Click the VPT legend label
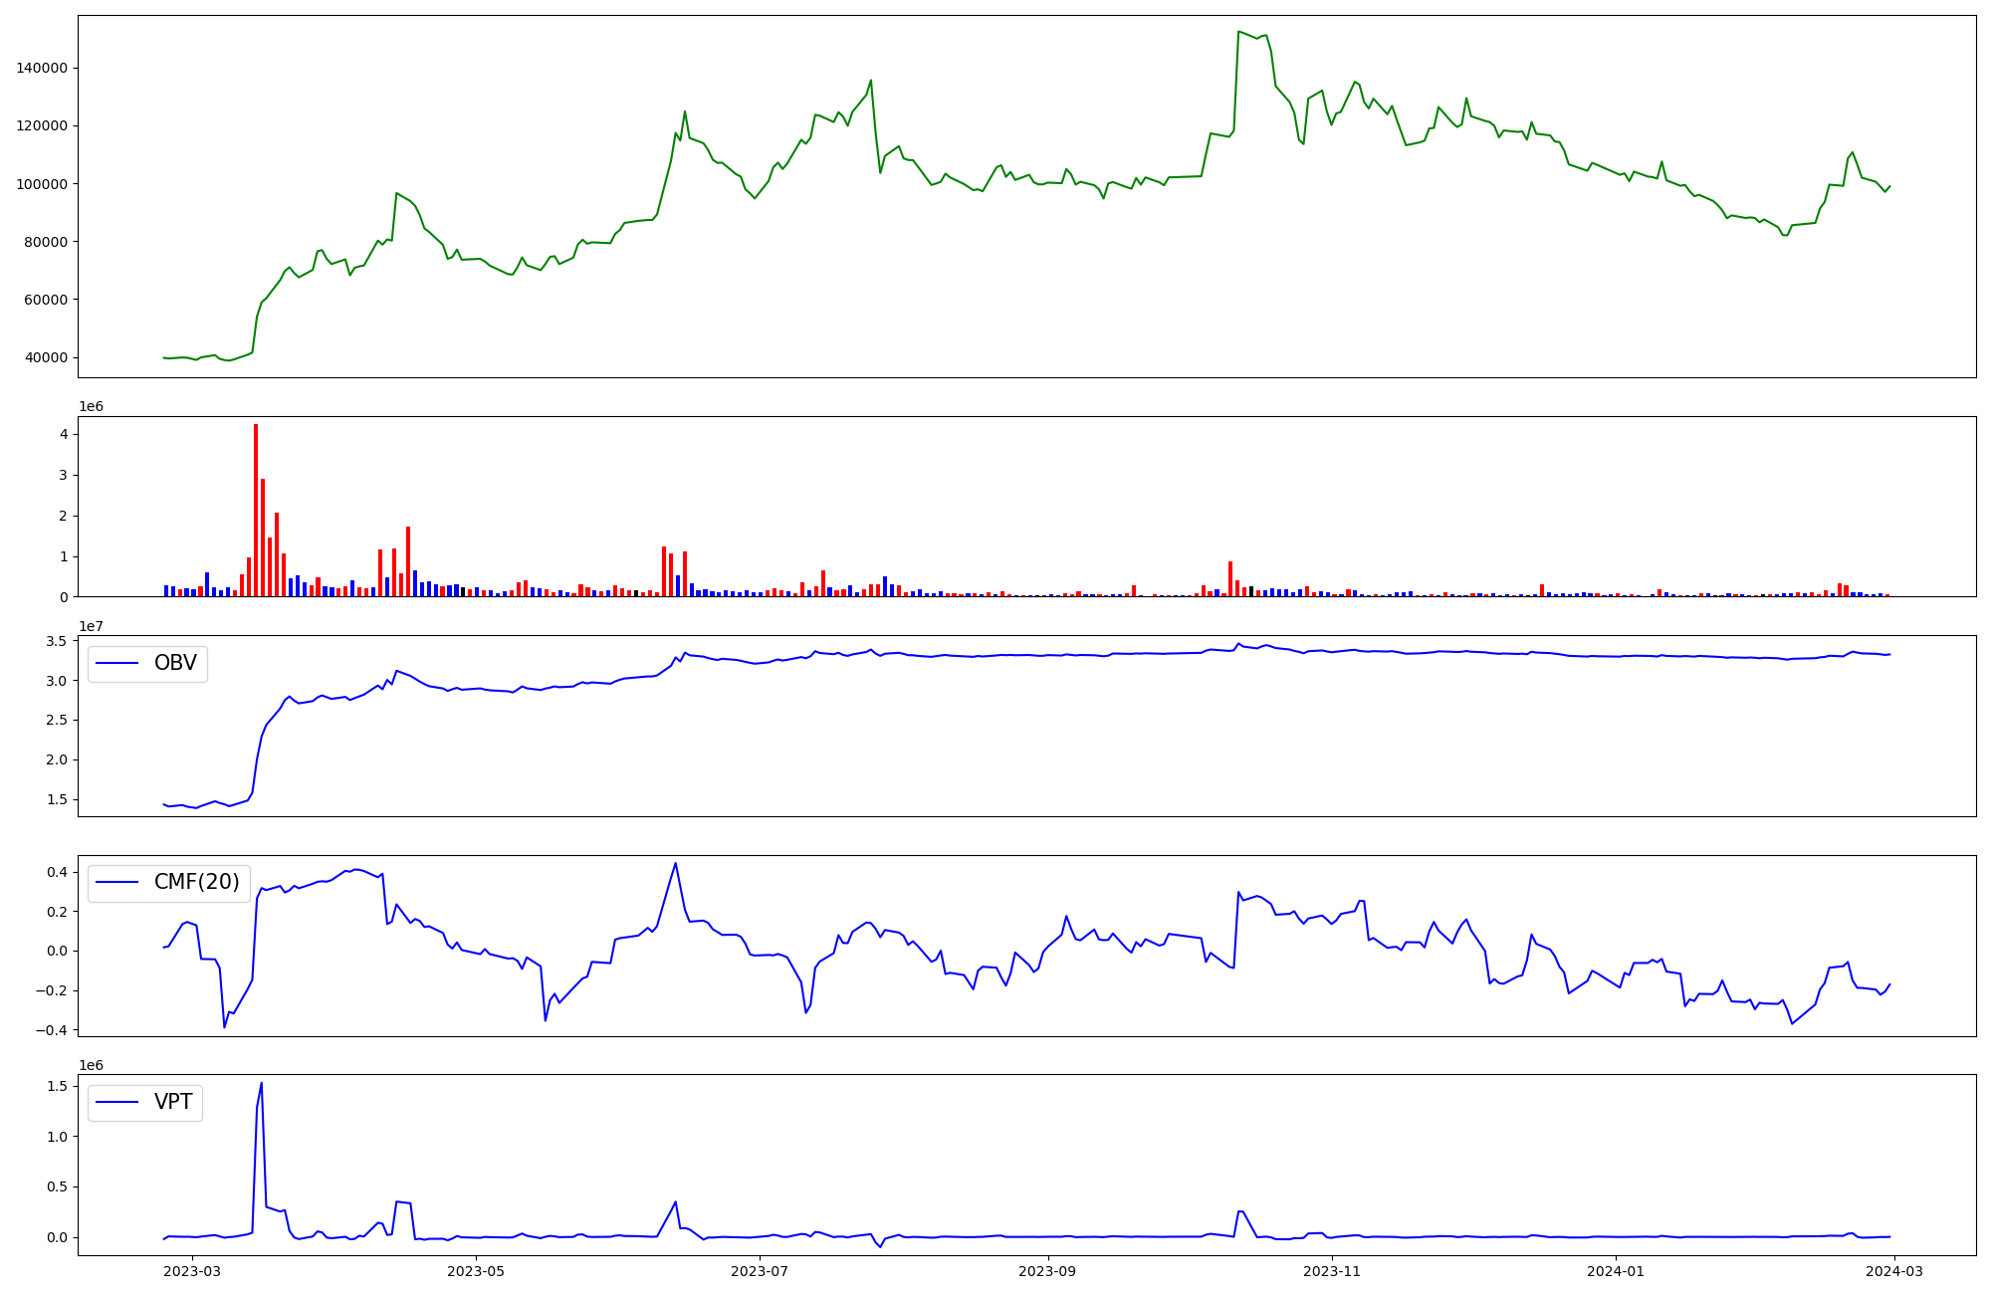Image resolution: width=1991 pixels, height=1294 pixels. pyautogui.click(x=173, y=1102)
